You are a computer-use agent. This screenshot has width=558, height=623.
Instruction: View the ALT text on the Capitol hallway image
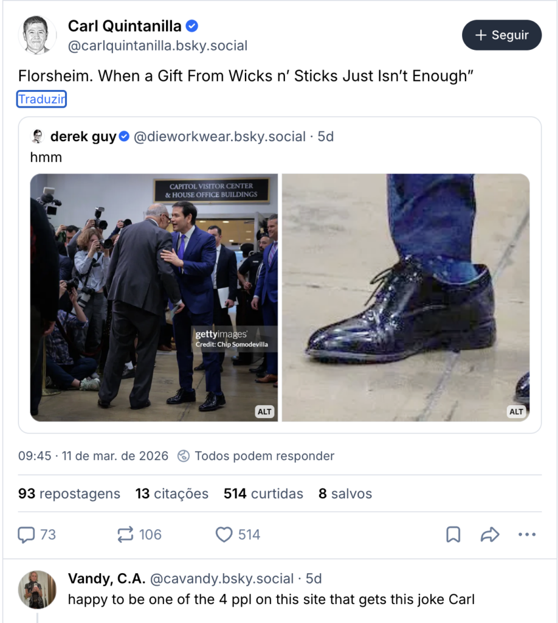pyautogui.click(x=264, y=411)
